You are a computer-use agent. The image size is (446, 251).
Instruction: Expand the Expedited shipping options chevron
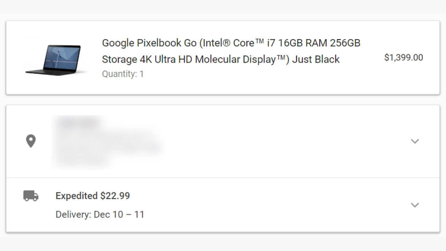(415, 205)
